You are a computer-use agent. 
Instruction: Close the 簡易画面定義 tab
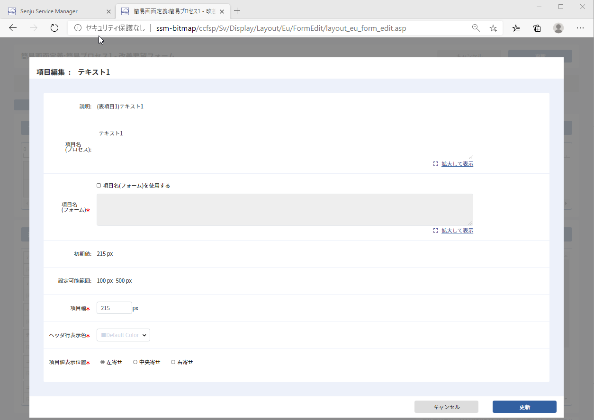coord(222,11)
